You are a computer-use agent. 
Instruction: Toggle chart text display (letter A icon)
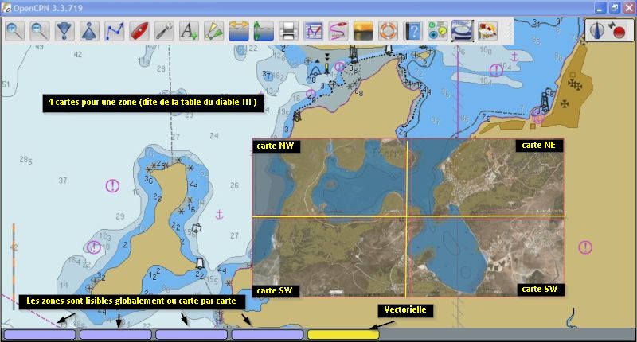(x=189, y=31)
